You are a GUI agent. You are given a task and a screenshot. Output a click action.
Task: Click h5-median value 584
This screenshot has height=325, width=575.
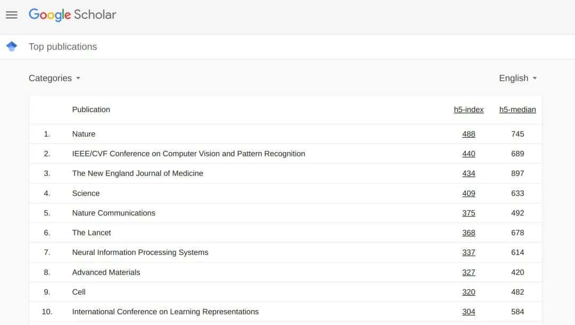coord(517,312)
